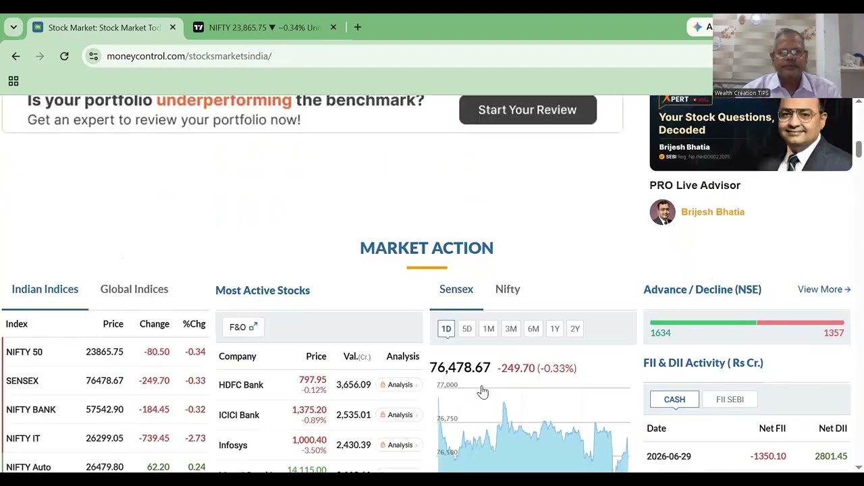Click the Advance / Decline ratio bar
This screenshot has width=864, height=486.
(747, 323)
